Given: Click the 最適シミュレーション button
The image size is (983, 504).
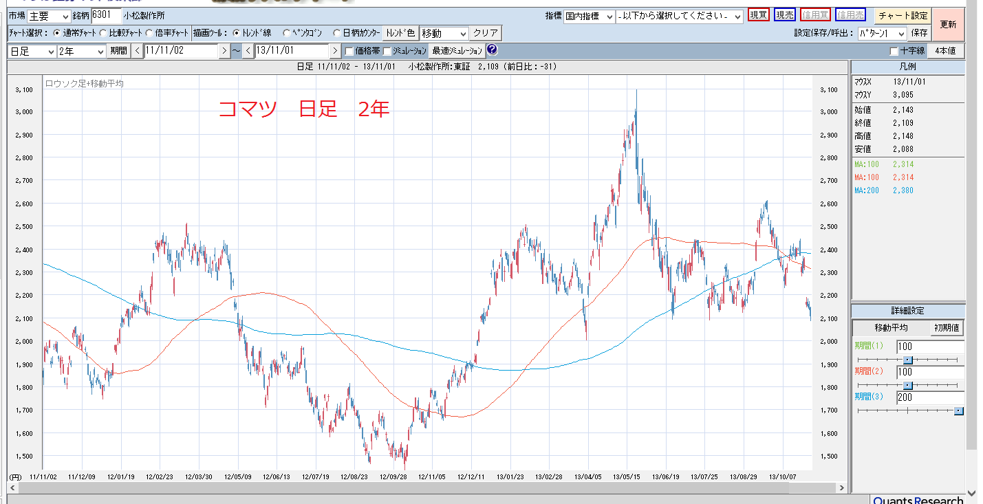Looking at the screenshot, I should (x=457, y=51).
